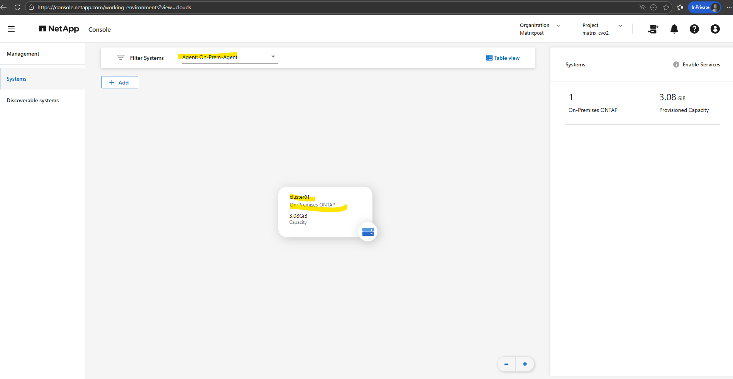
Task: Click the storage icon on cluster01 card
Action: coord(367,232)
